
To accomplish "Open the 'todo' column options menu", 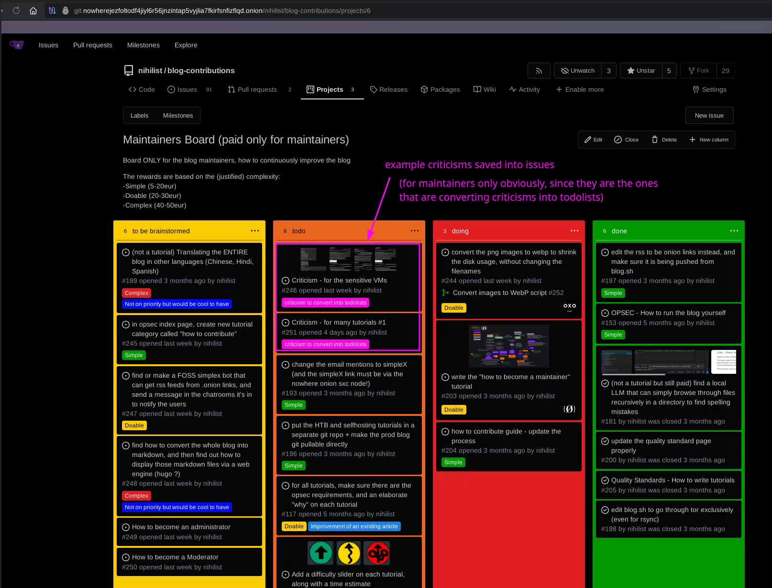I will (x=415, y=231).
